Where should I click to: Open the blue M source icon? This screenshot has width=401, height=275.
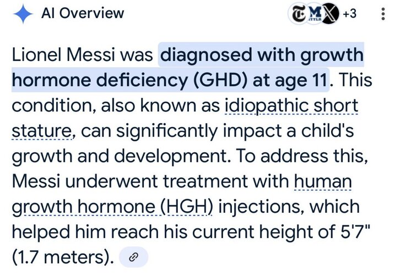point(315,15)
